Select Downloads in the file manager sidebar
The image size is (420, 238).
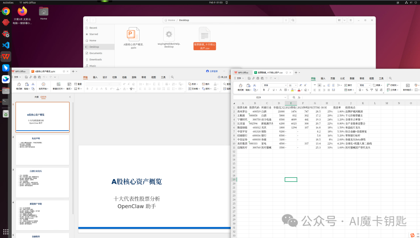(96, 59)
